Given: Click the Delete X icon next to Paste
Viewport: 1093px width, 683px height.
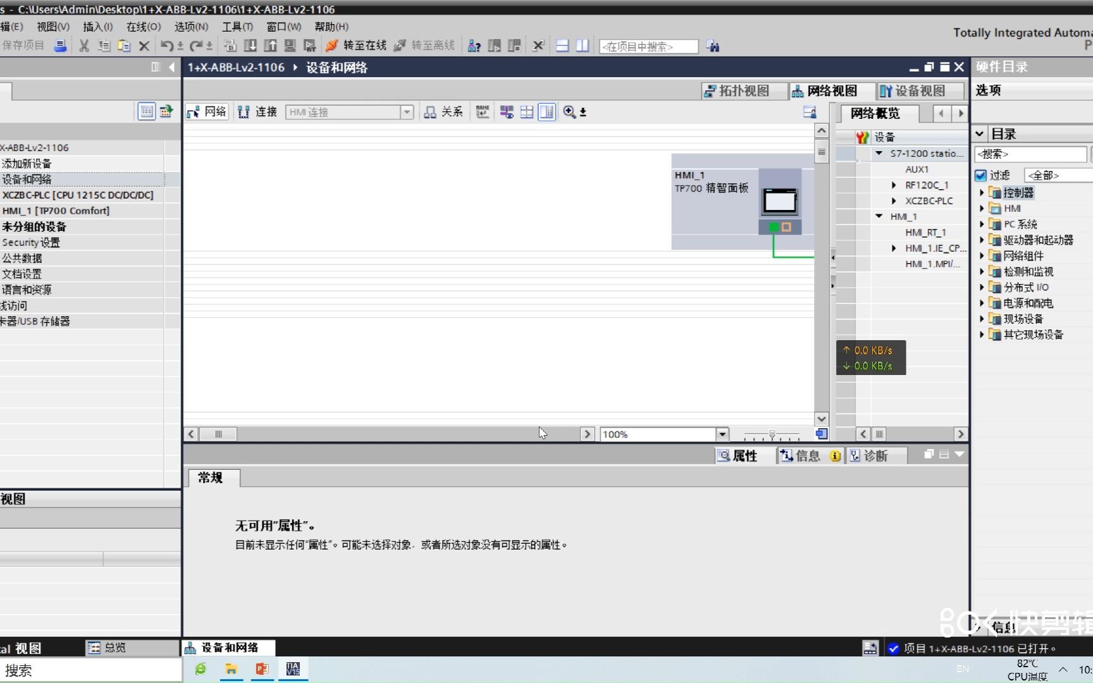Looking at the screenshot, I should (x=144, y=46).
